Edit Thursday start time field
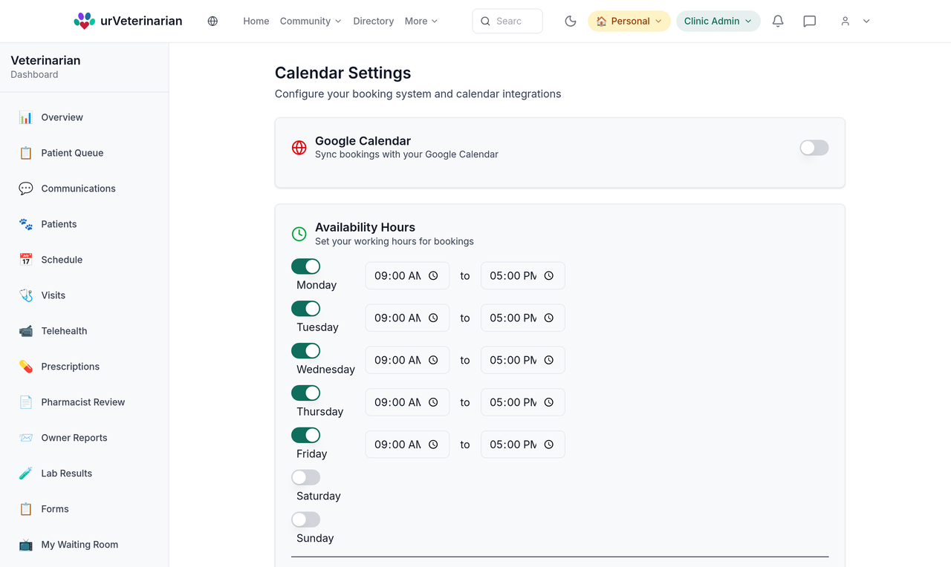951x567 pixels. [407, 402]
